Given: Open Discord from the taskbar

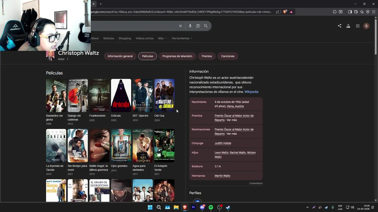Looking at the screenshot, I should 202,207.
